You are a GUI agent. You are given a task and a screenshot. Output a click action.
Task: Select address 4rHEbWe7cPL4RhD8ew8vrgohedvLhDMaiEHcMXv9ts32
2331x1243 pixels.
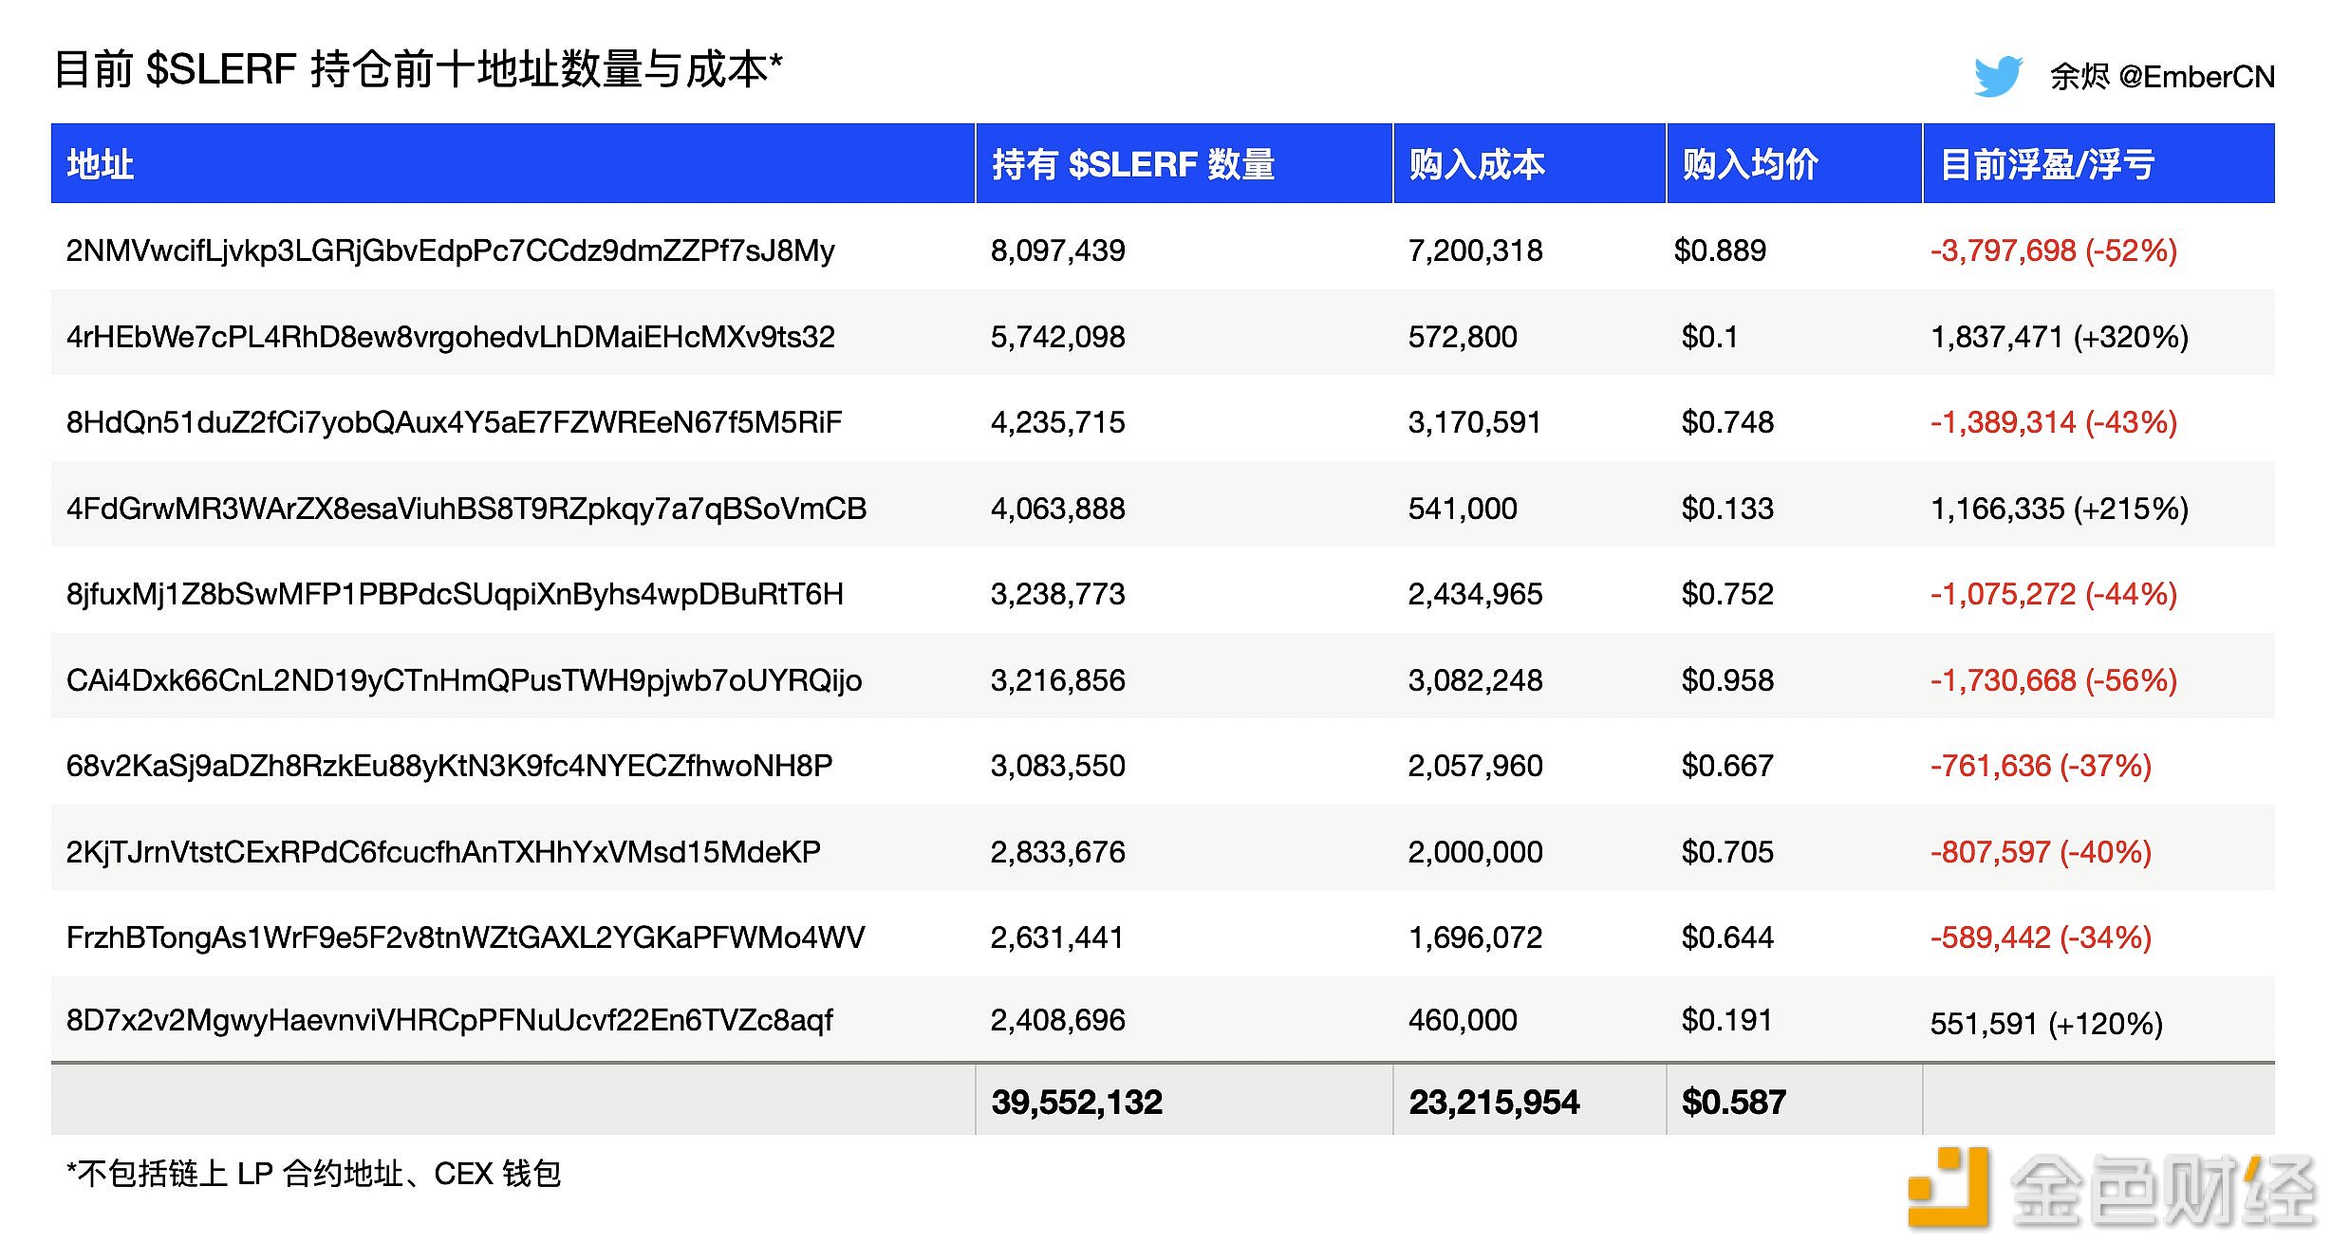(x=451, y=337)
